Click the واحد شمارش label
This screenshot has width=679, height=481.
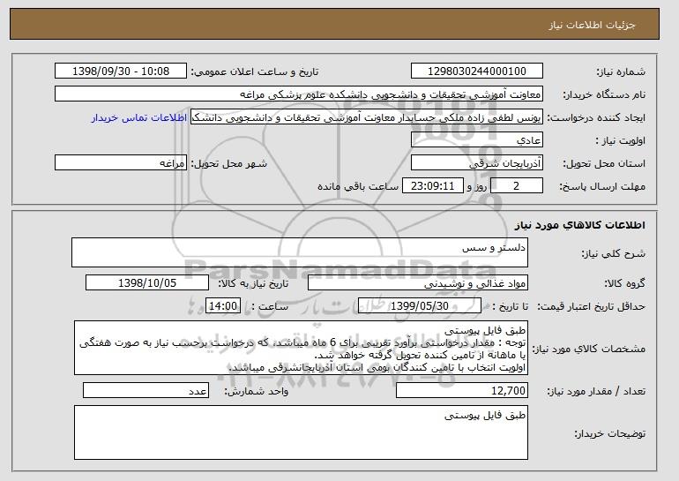pos(256,391)
